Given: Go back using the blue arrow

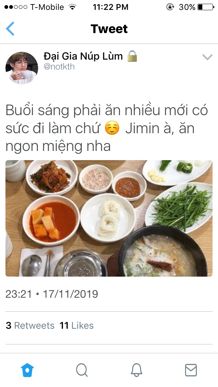Looking at the screenshot, I should 10,29.
